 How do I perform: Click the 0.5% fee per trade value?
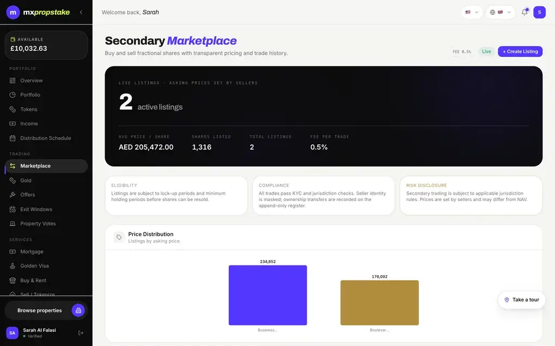(x=319, y=147)
